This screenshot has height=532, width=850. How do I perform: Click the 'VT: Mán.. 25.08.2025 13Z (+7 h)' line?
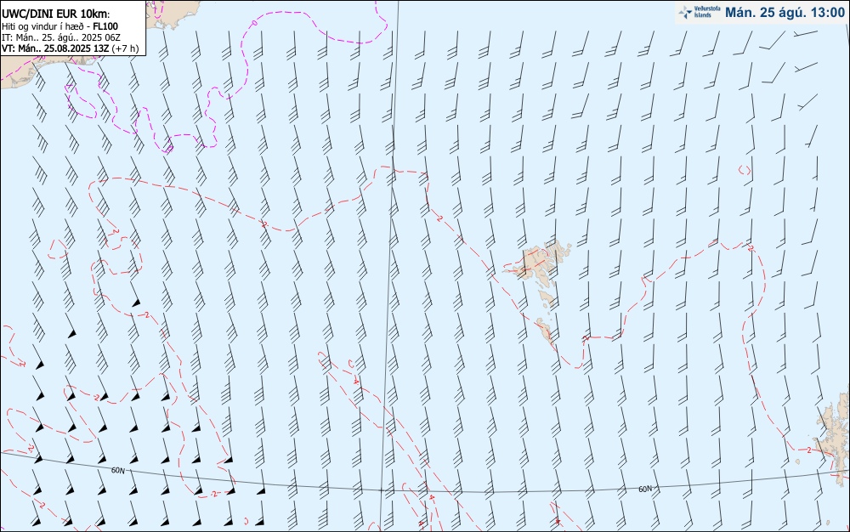[70, 48]
